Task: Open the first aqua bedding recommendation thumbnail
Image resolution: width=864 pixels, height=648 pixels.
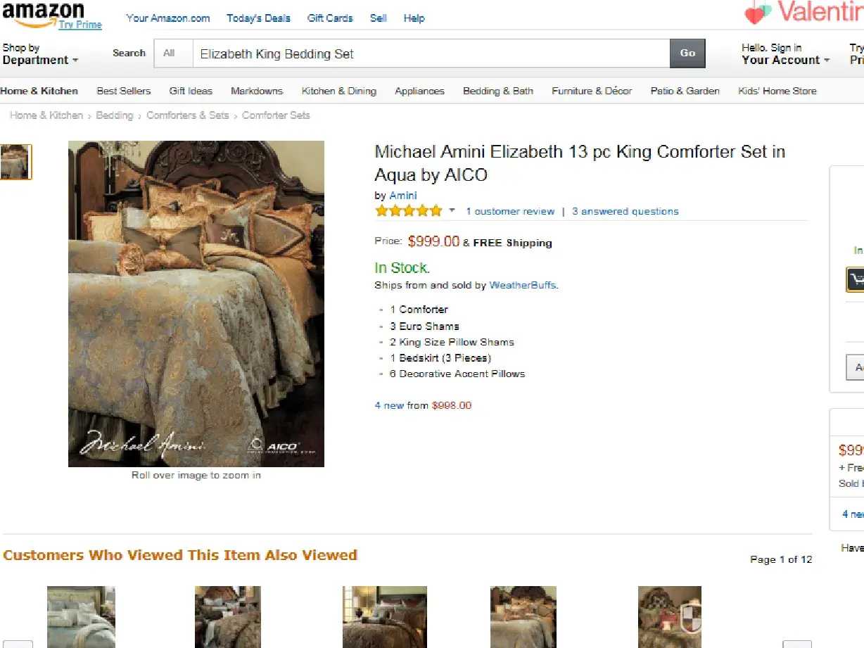Action: tap(81, 616)
